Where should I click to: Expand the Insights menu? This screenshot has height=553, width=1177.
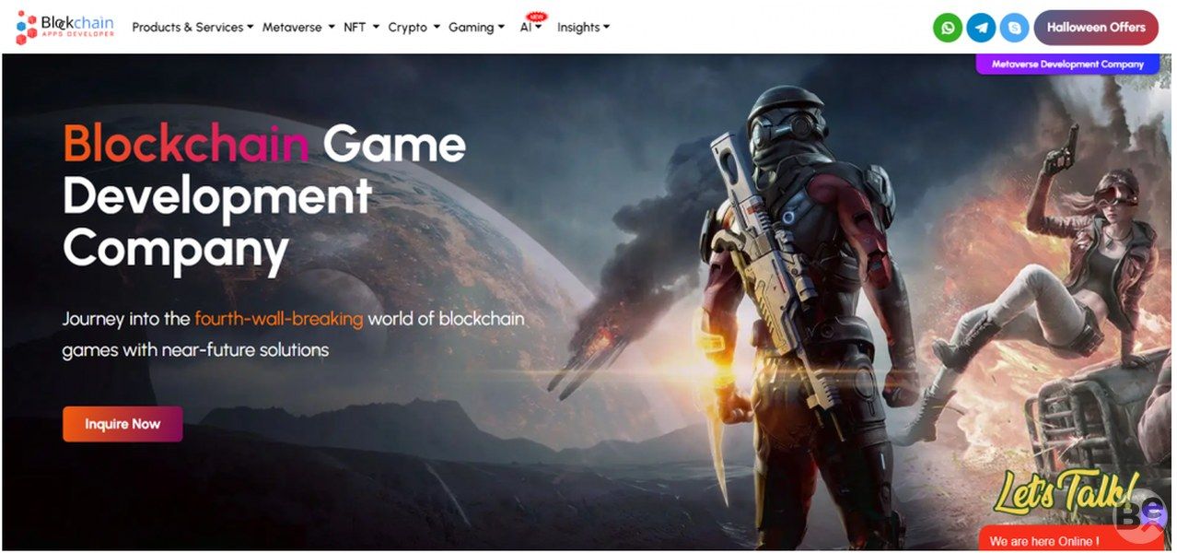pos(583,28)
